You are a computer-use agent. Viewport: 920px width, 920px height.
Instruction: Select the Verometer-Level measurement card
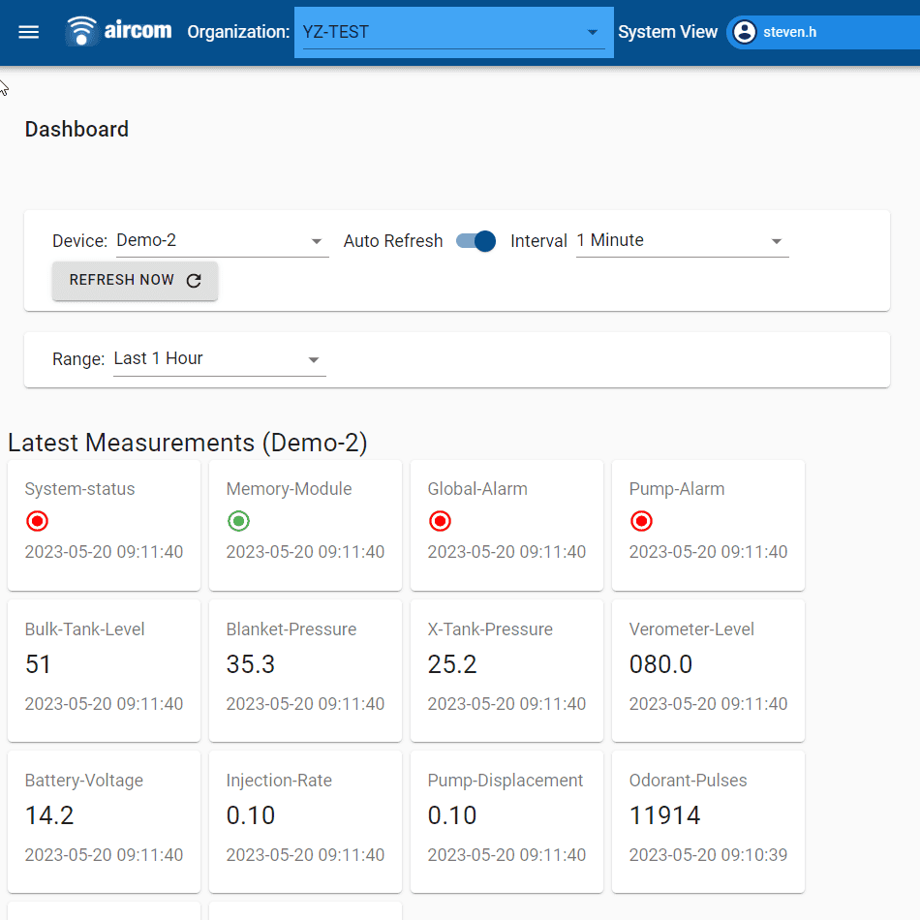point(708,669)
